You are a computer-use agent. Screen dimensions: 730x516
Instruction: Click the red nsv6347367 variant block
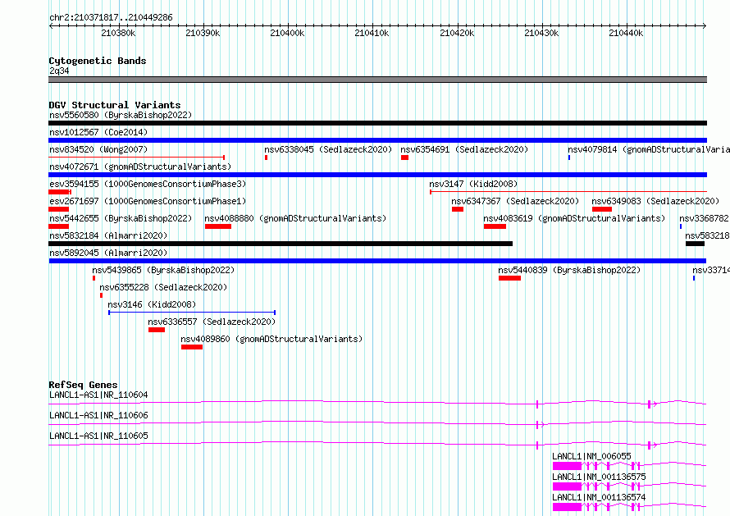point(458,209)
